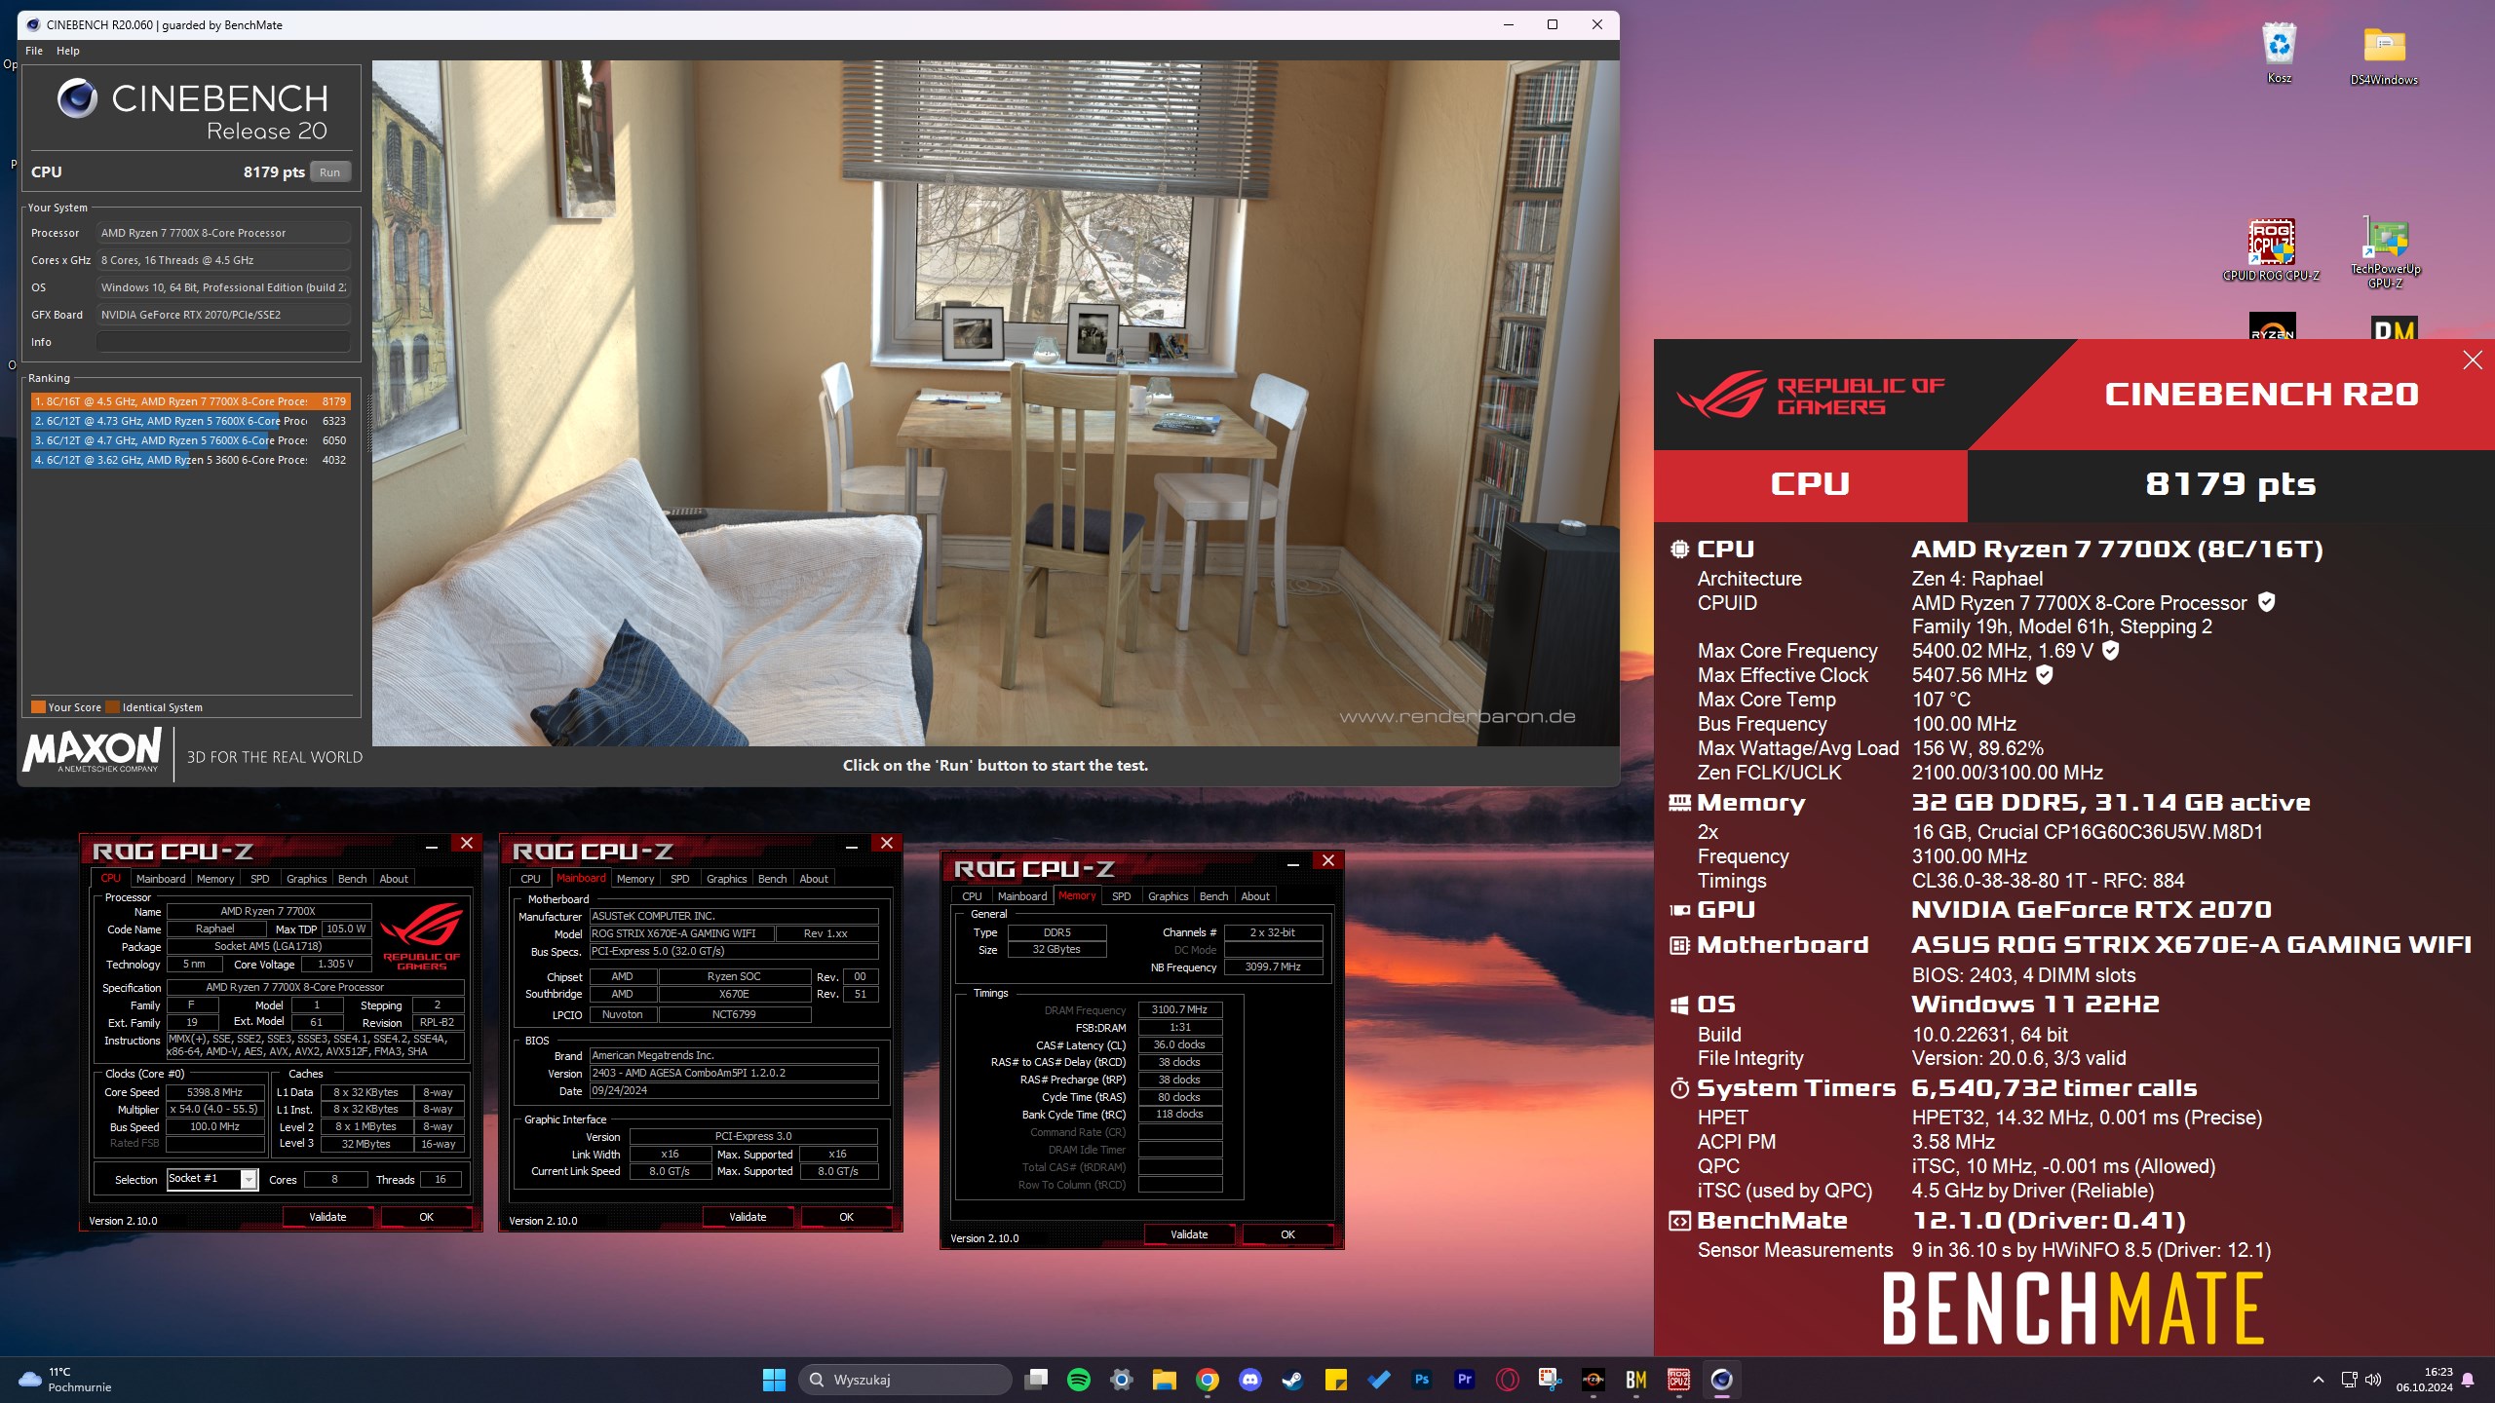Open the Windows Start menu
Image resolution: width=2495 pixels, height=1403 pixels.
click(x=774, y=1380)
